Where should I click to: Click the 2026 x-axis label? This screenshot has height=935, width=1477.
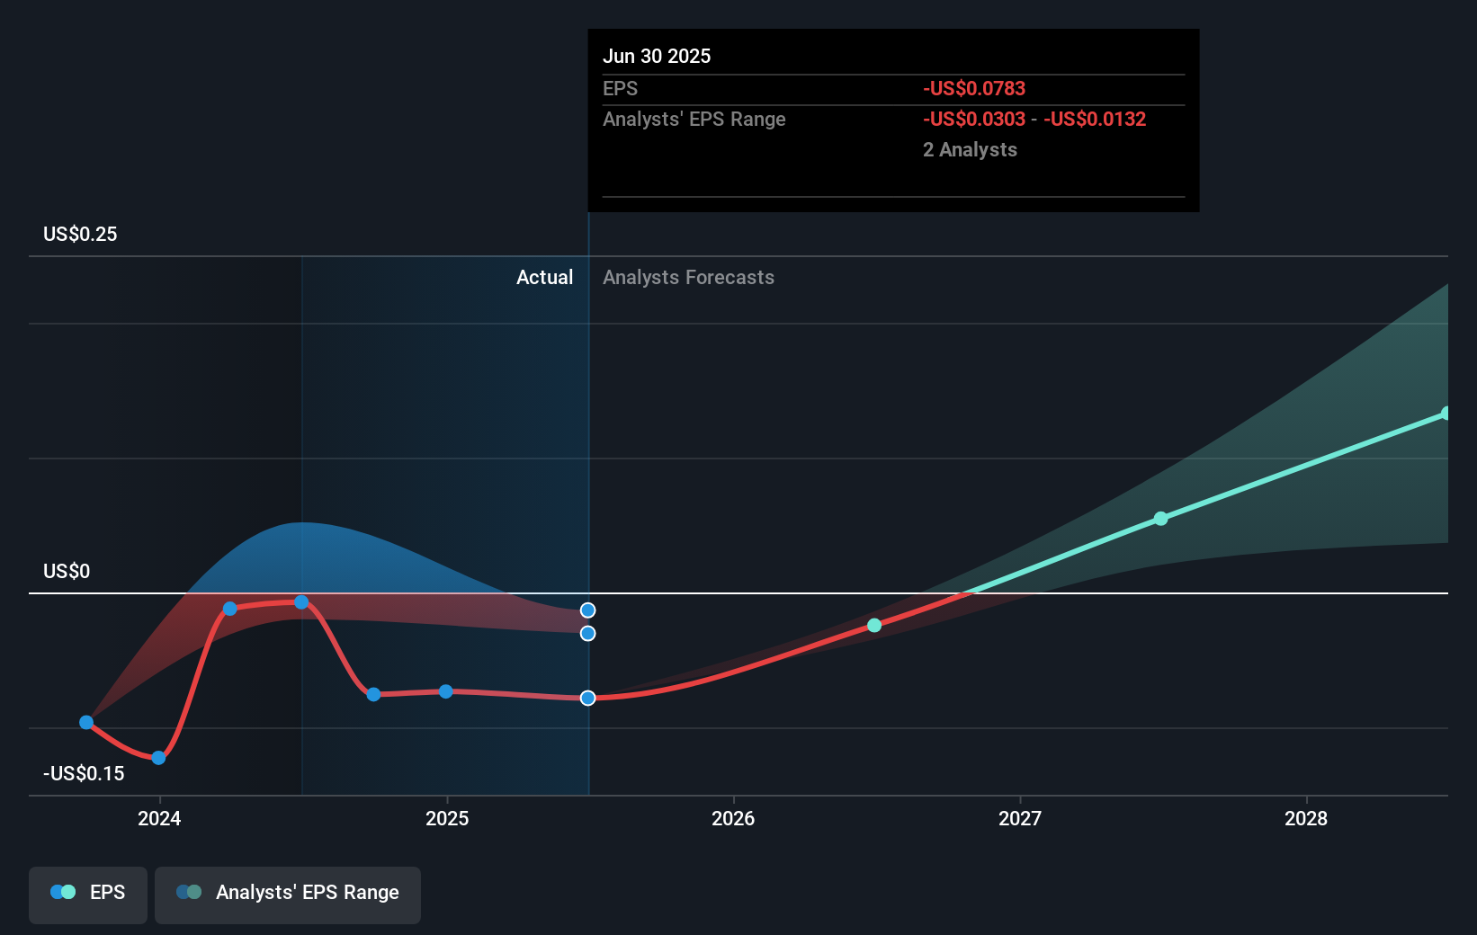(733, 818)
